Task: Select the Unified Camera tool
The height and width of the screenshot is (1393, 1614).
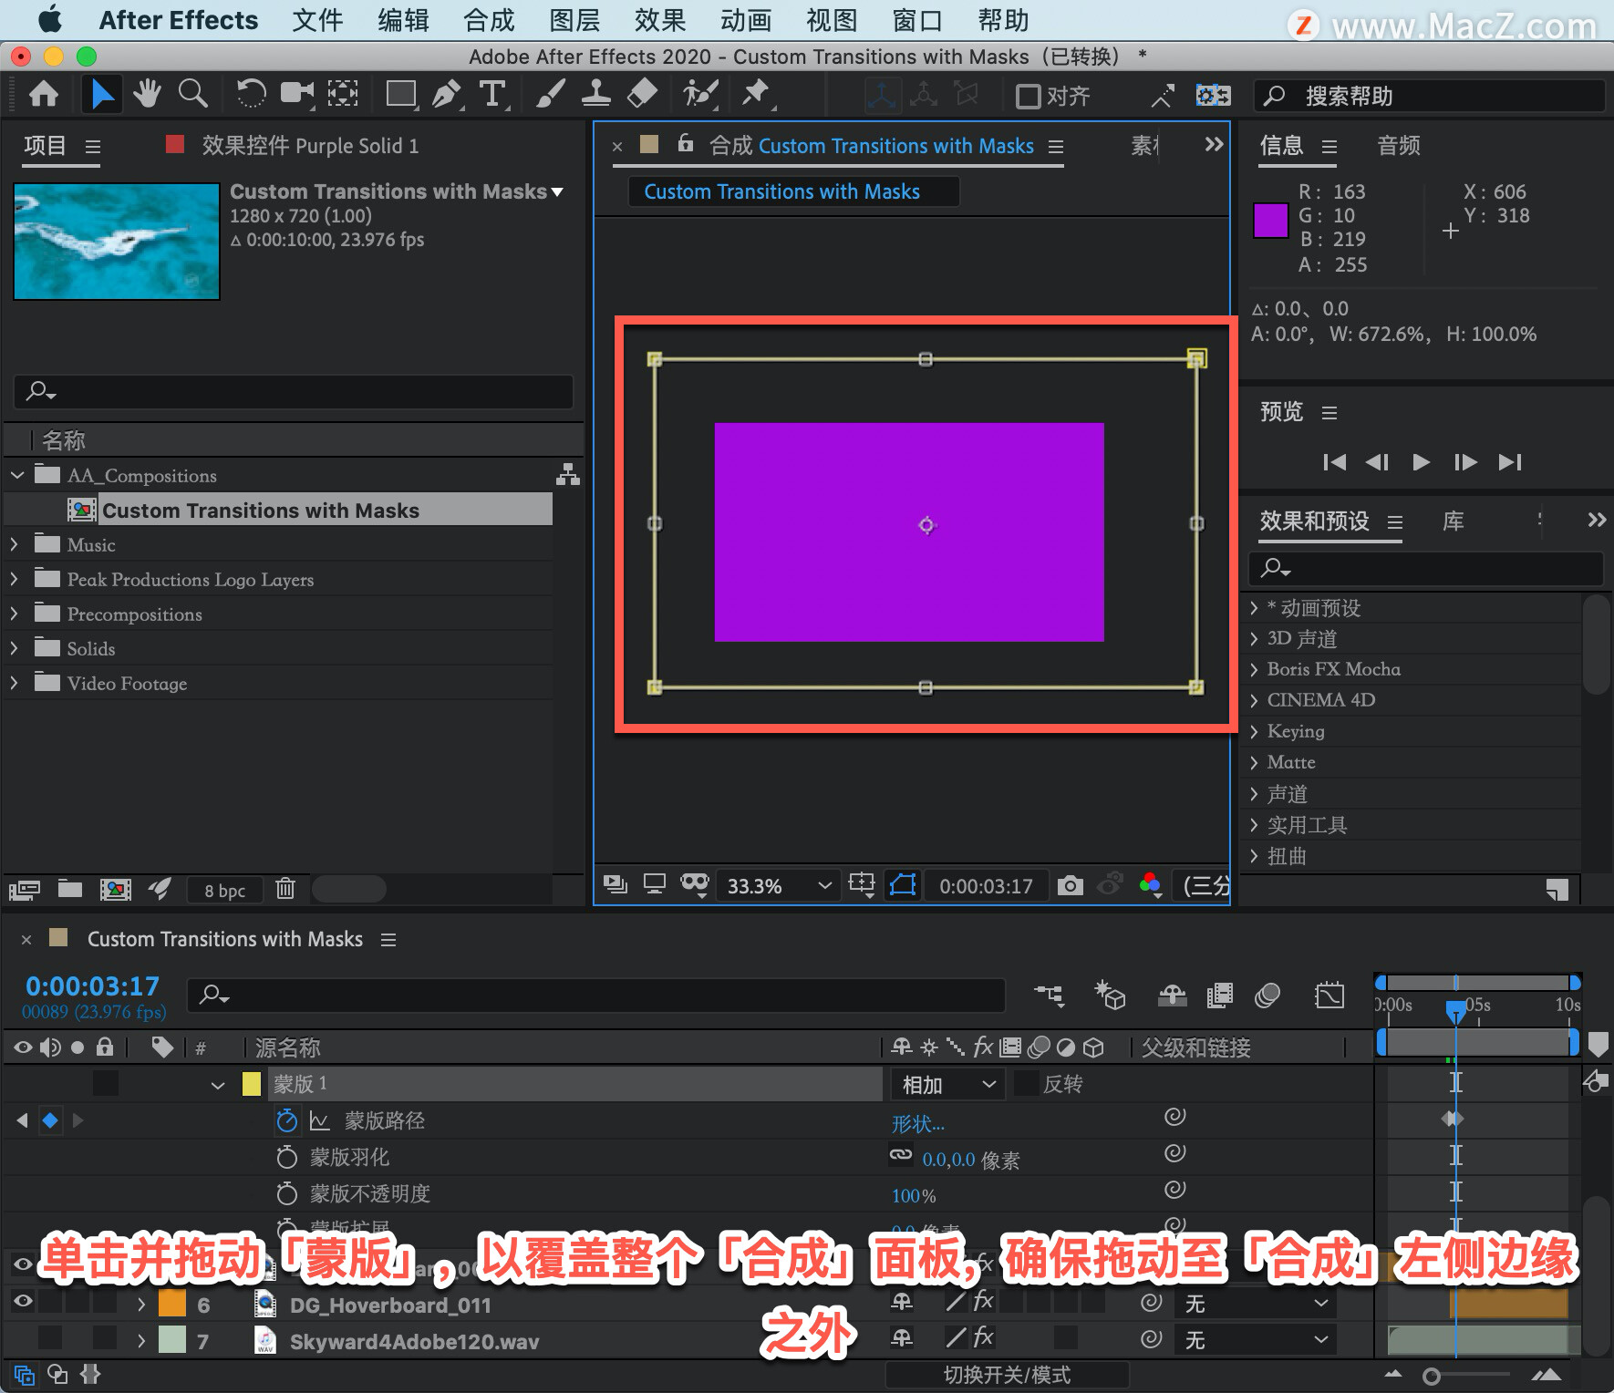Action: (297, 95)
